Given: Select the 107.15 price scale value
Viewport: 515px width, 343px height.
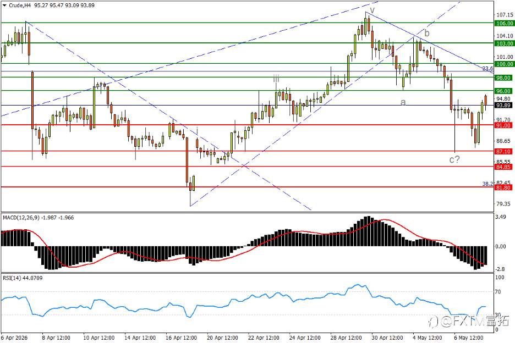Looking at the screenshot, I should [x=505, y=15].
